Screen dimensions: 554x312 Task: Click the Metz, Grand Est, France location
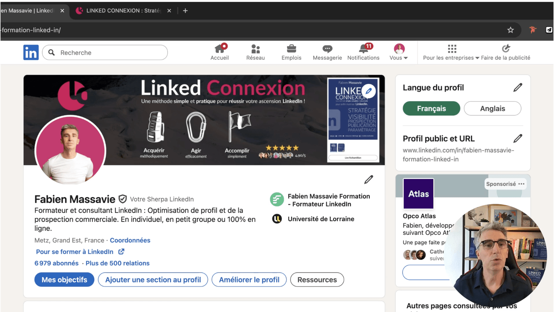coord(69,240)
